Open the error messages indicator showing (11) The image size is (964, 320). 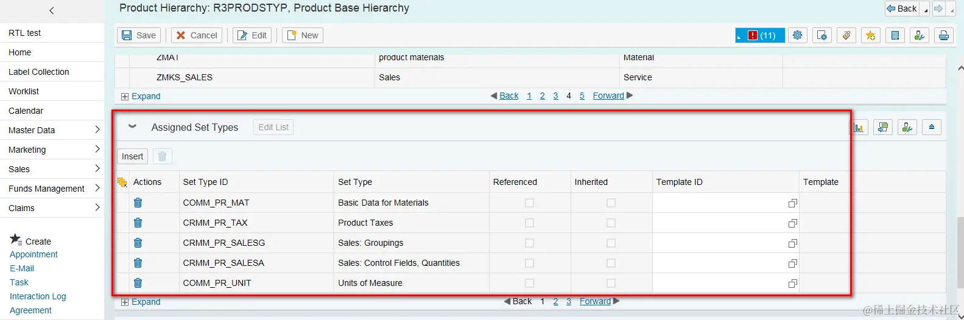click(x=759, y=35)
